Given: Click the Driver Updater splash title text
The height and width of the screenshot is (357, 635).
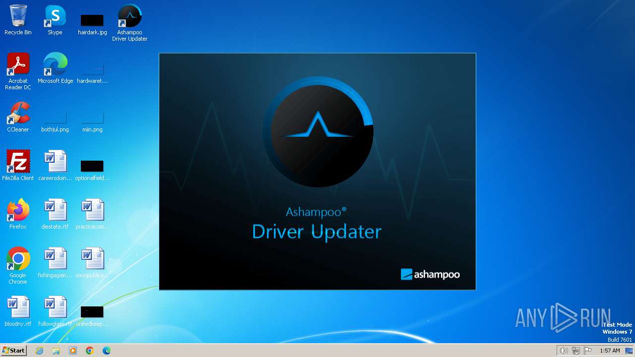Looking at the screenshot, I should [317, 232].
